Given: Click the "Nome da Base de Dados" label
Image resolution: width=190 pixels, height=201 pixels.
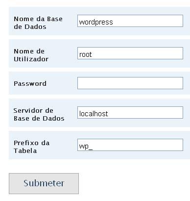Looking at the screenshot, I should tap(38, 23).
